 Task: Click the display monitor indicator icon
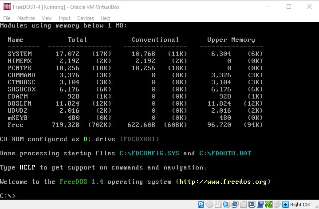tap(252, 204)
